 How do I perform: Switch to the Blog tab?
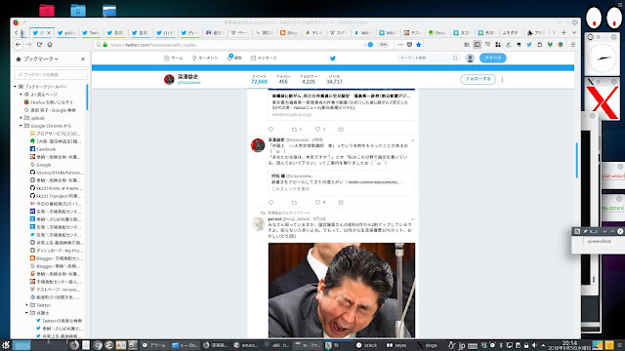[x=289, y=32]
